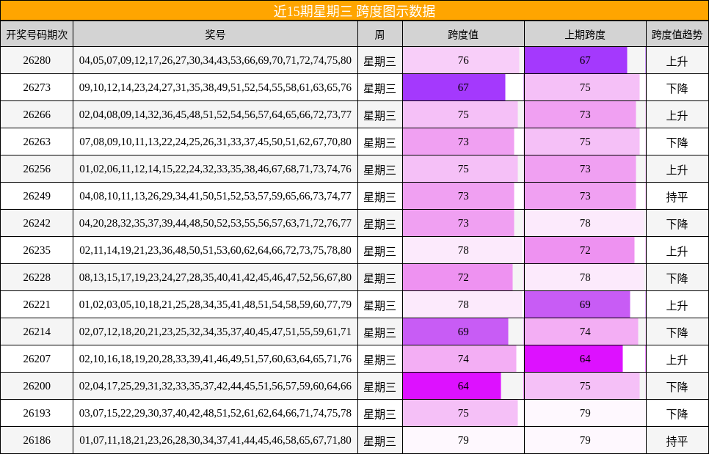Screen dimensions: 709x454
Task: Select the winning numbers starting '02,10,16,18,19'
Action: (x=215, y=359)
